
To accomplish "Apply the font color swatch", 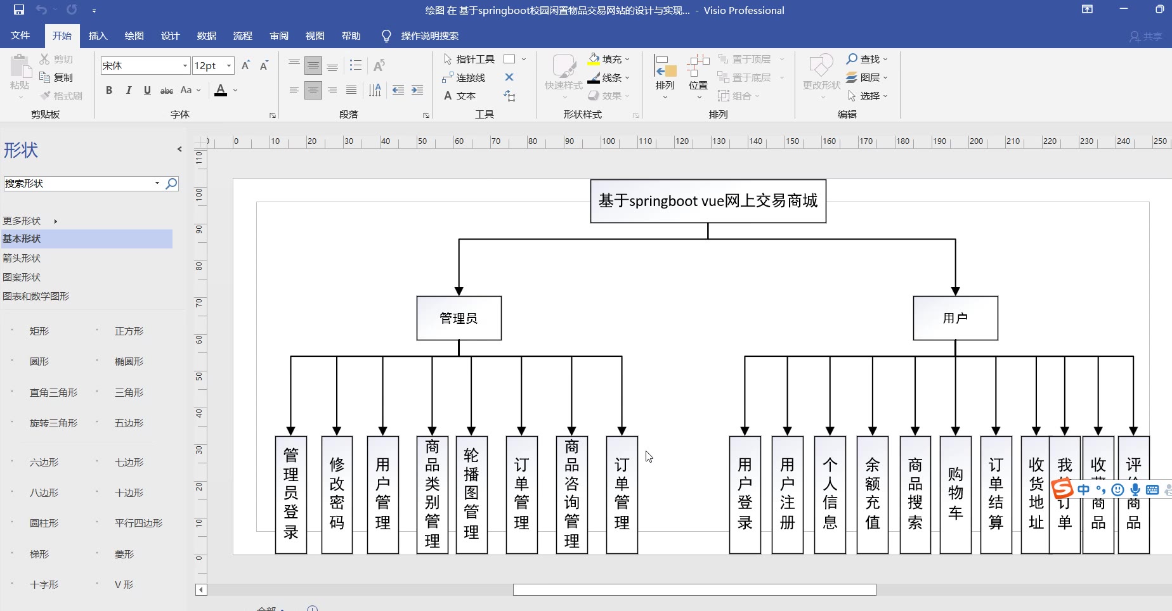I will (221, 90).
